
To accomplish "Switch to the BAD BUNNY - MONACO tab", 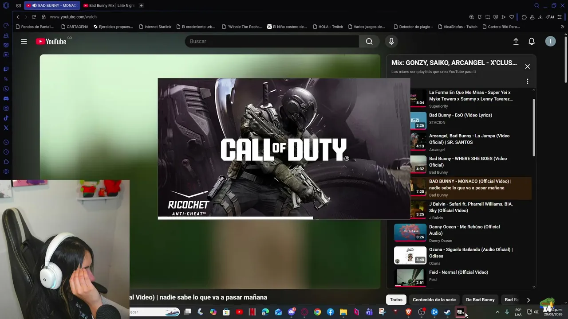I will pos(52,6).
